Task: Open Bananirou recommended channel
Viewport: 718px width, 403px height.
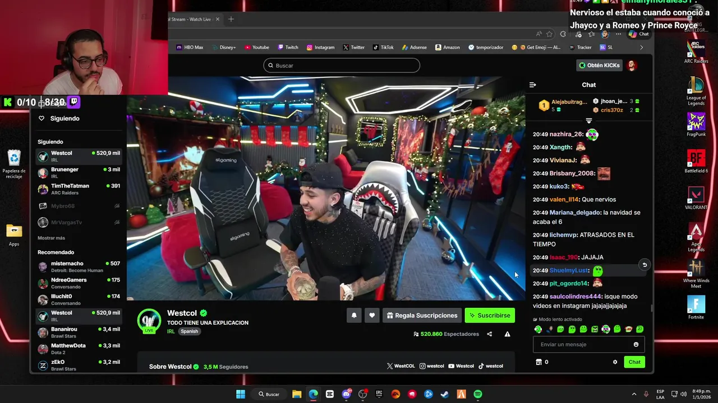Action: click(x=79, y=332)
